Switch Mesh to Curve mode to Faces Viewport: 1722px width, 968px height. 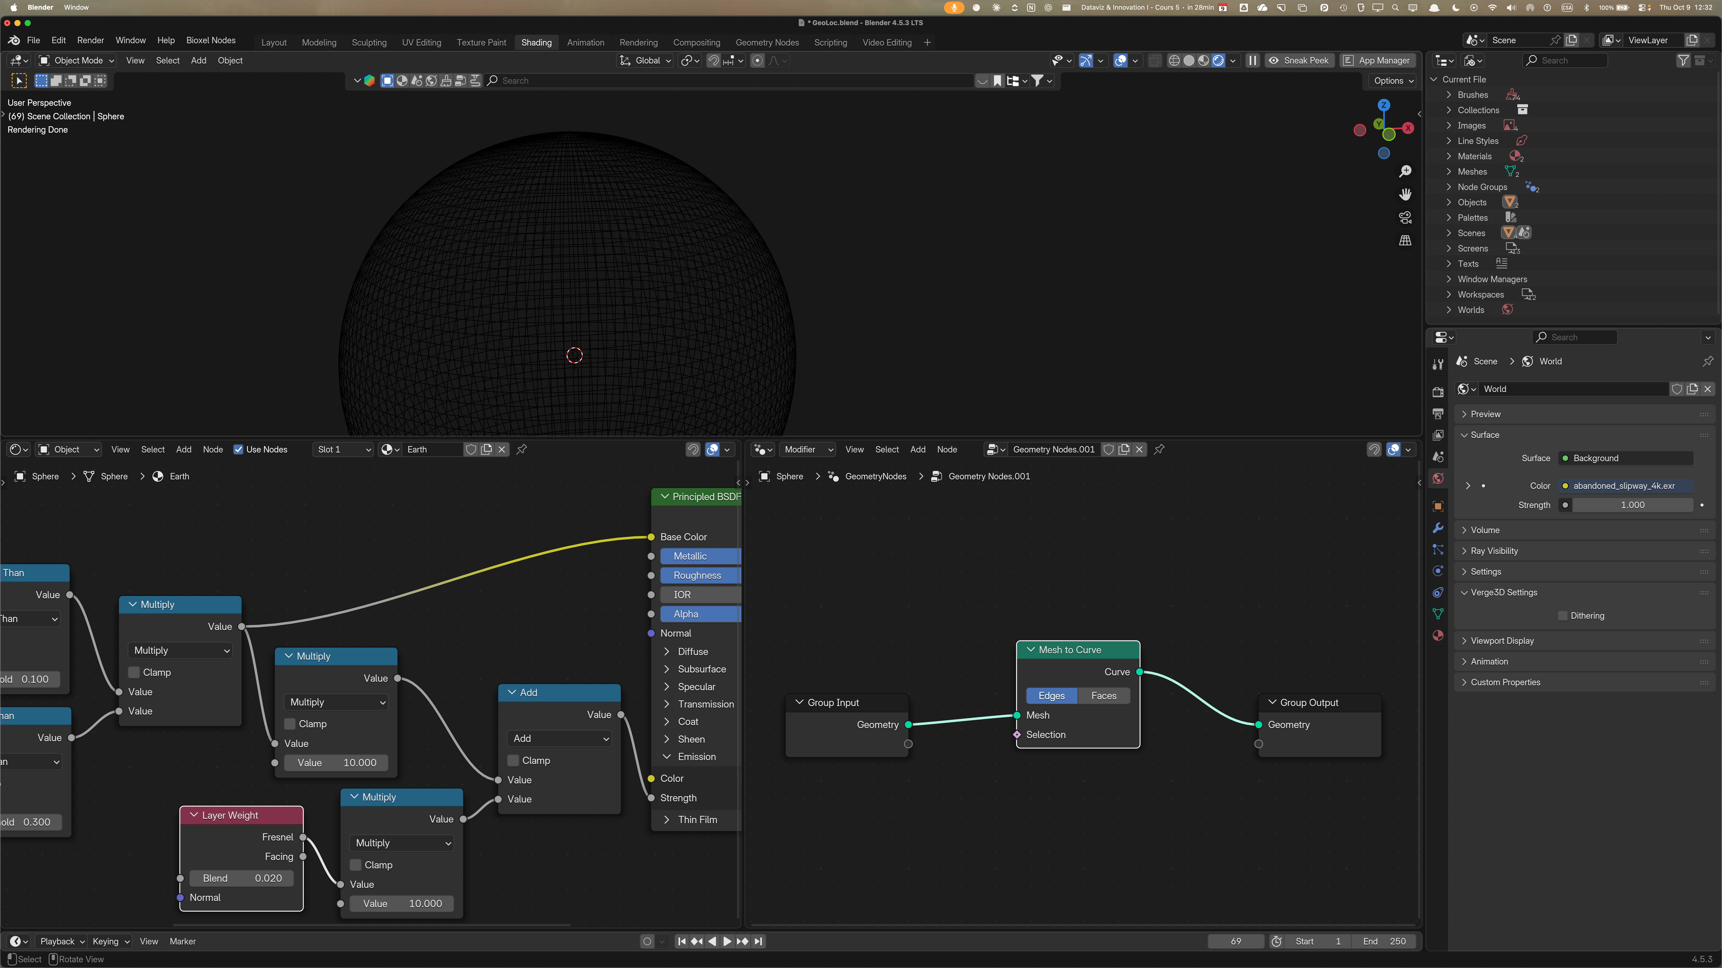point(1104,696)
